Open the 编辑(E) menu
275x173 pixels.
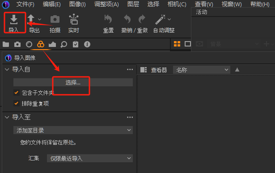tap(52, 4)
